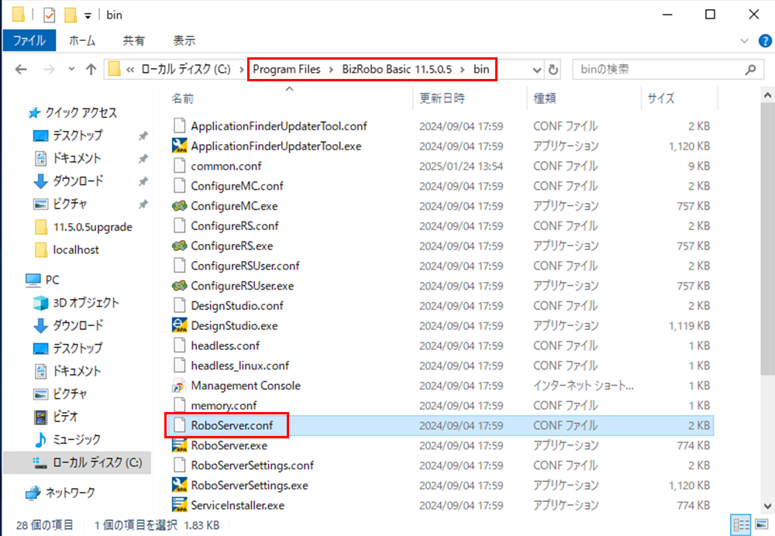Click in the binの検索 search box

point(657,70)
